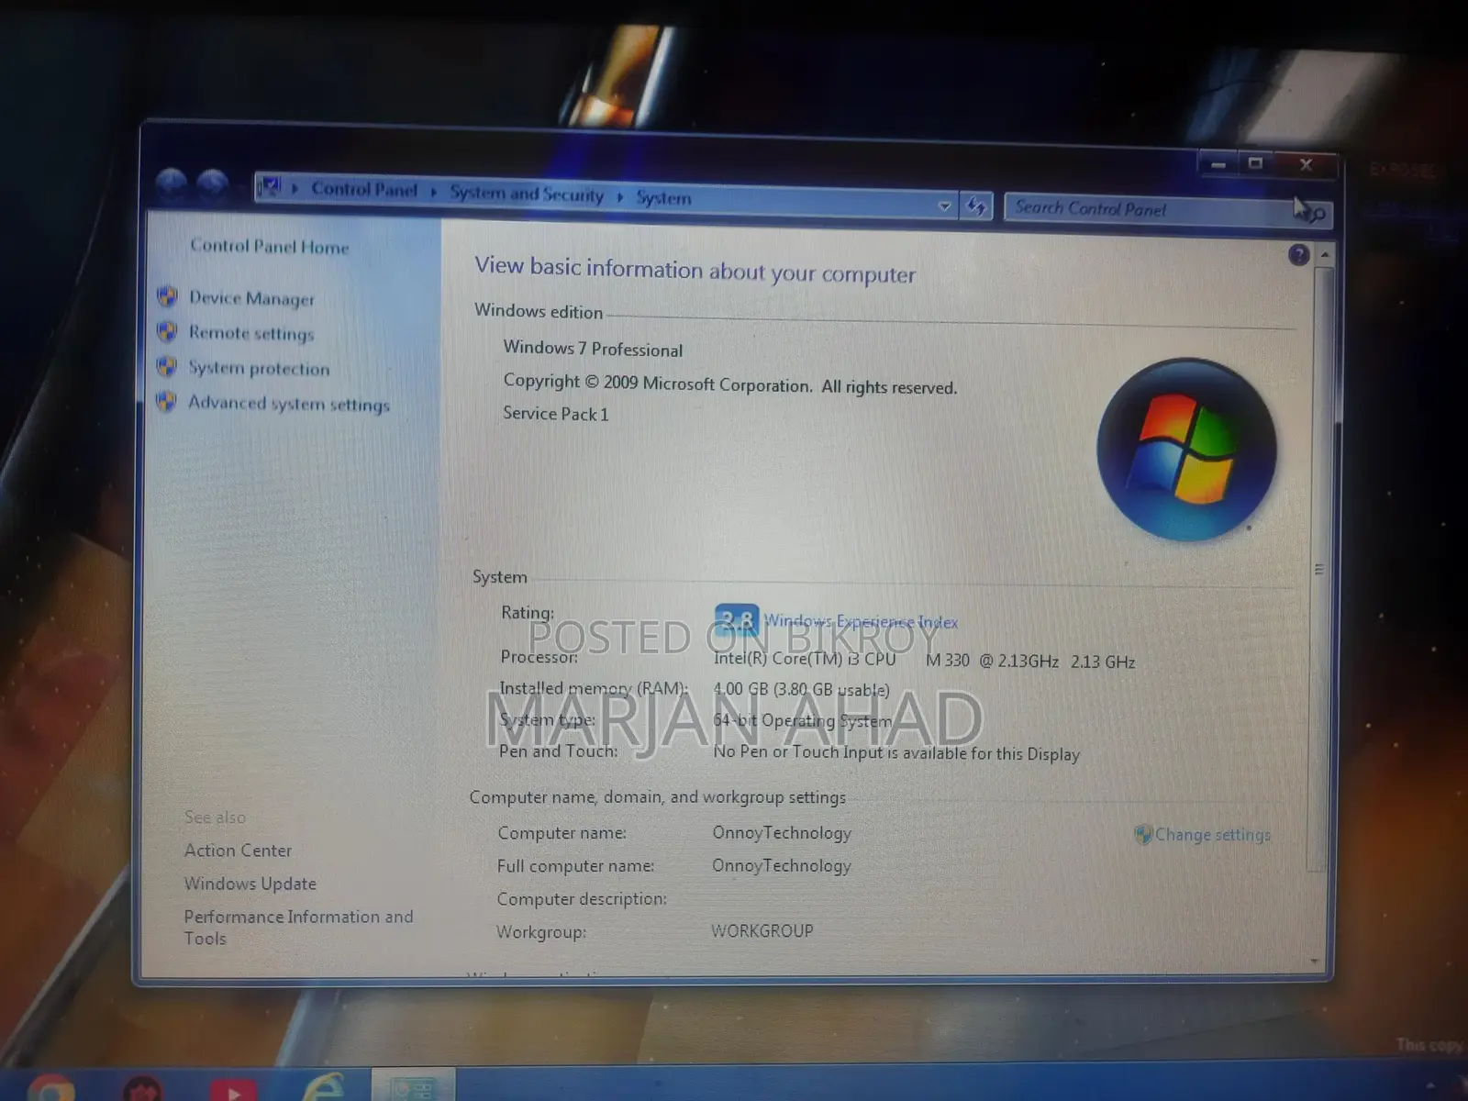Click the Microsoft Corporation copyright line

pos(729,384)
